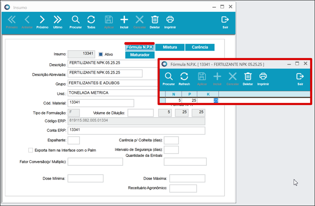Image resolution: width=315 pixels, height=206 pixels.
Task: Click Cancelar in Insumo toolbar
Action: (139, 22)
